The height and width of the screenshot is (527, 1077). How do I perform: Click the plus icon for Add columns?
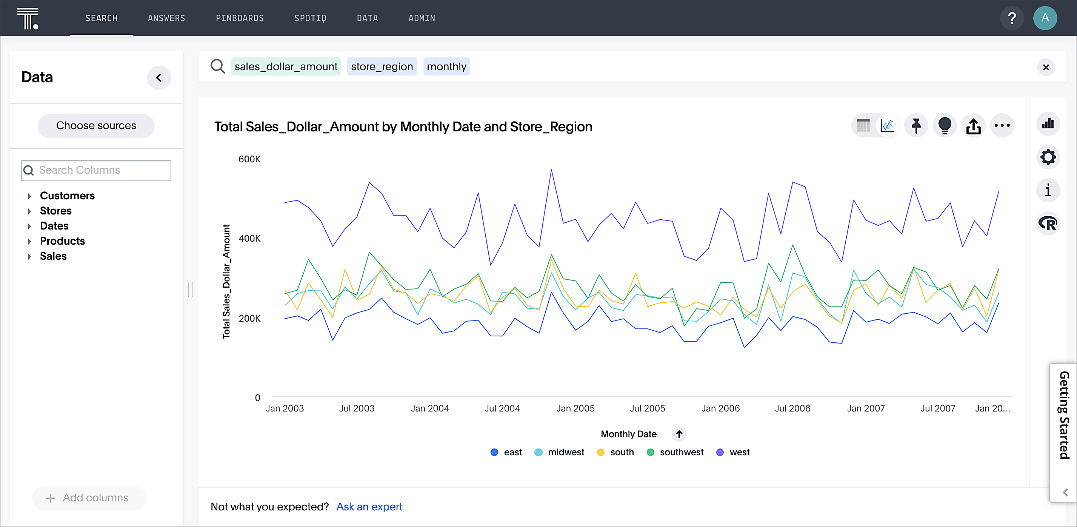point(51,498)
